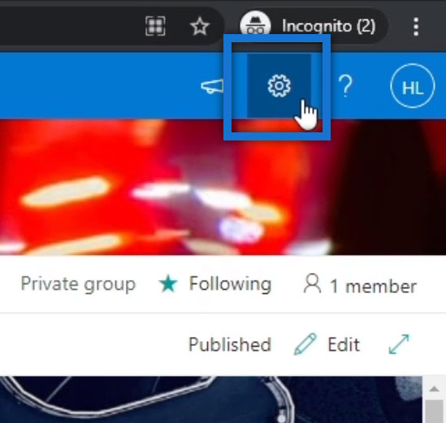Image resolution: width=446 pixels, height=423 pixels.
Task: Click the megaphone announcements icon
Action: [x=212, y=86]
